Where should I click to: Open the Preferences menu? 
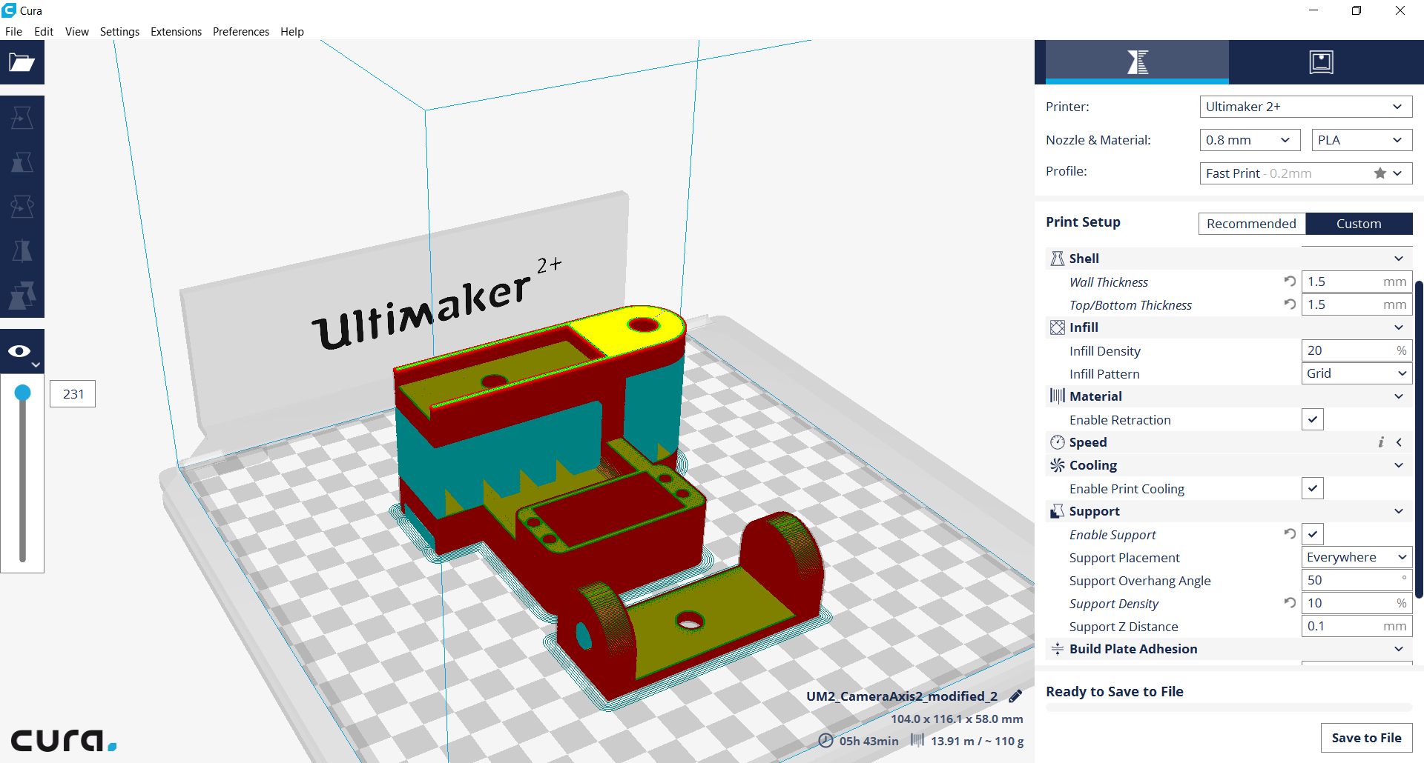[241, 32]
